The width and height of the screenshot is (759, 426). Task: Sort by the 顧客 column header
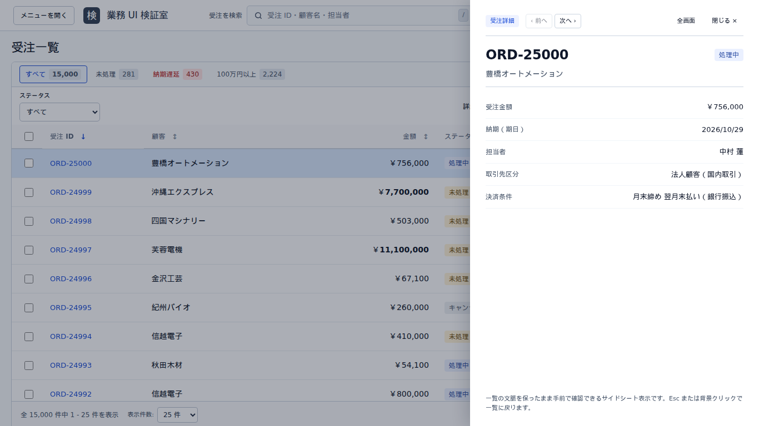(164, 136)
